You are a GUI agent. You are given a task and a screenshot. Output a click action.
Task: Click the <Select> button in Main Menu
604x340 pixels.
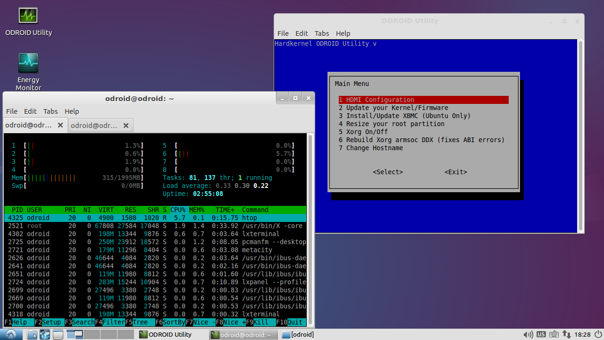coord(388,172)
